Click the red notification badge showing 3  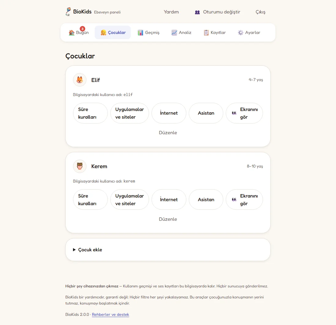(x=82, y=29)
